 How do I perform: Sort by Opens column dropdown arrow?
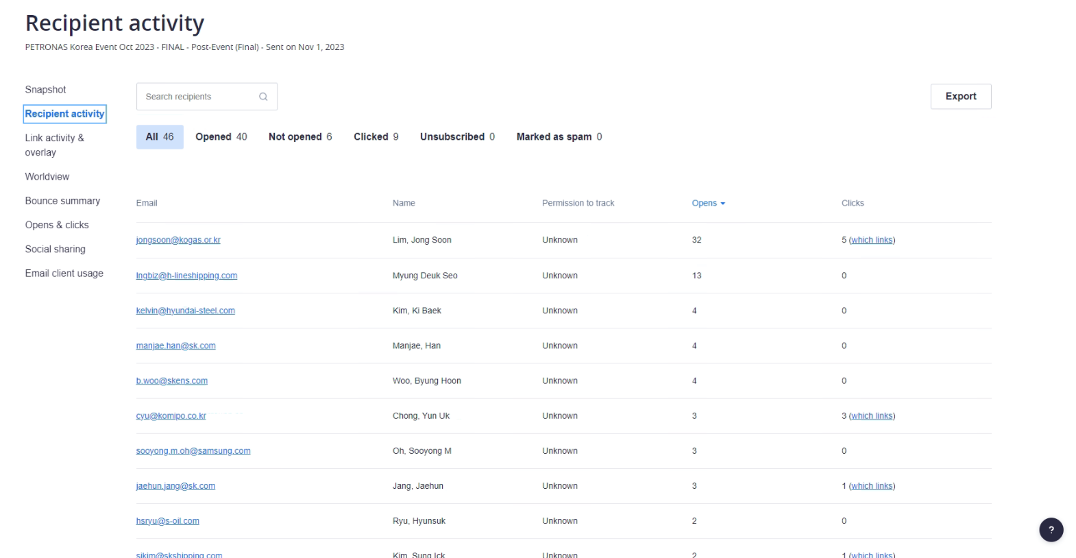(x=722, y=204)
